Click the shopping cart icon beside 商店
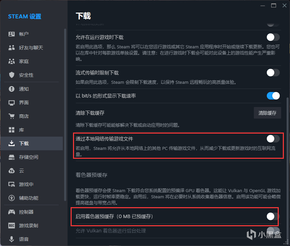The width and height of the screenshot is (290, 246). click(x=12, y=116)
